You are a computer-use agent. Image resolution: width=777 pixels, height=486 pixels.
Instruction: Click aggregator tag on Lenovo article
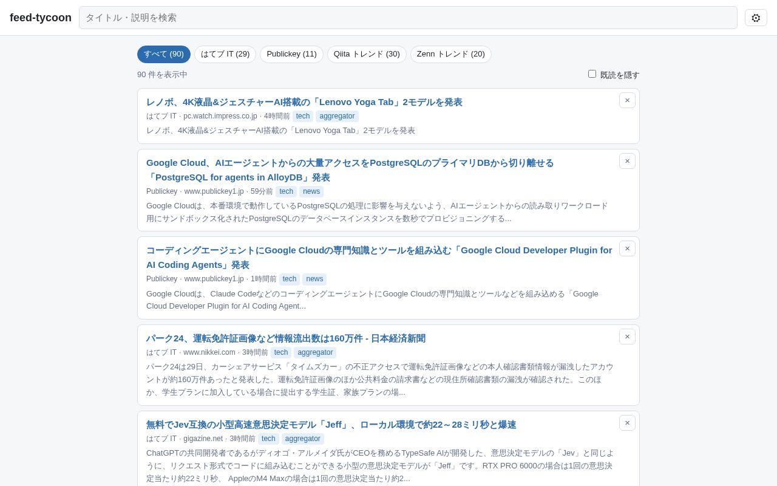pyautogui.click(x=337, y=116)
